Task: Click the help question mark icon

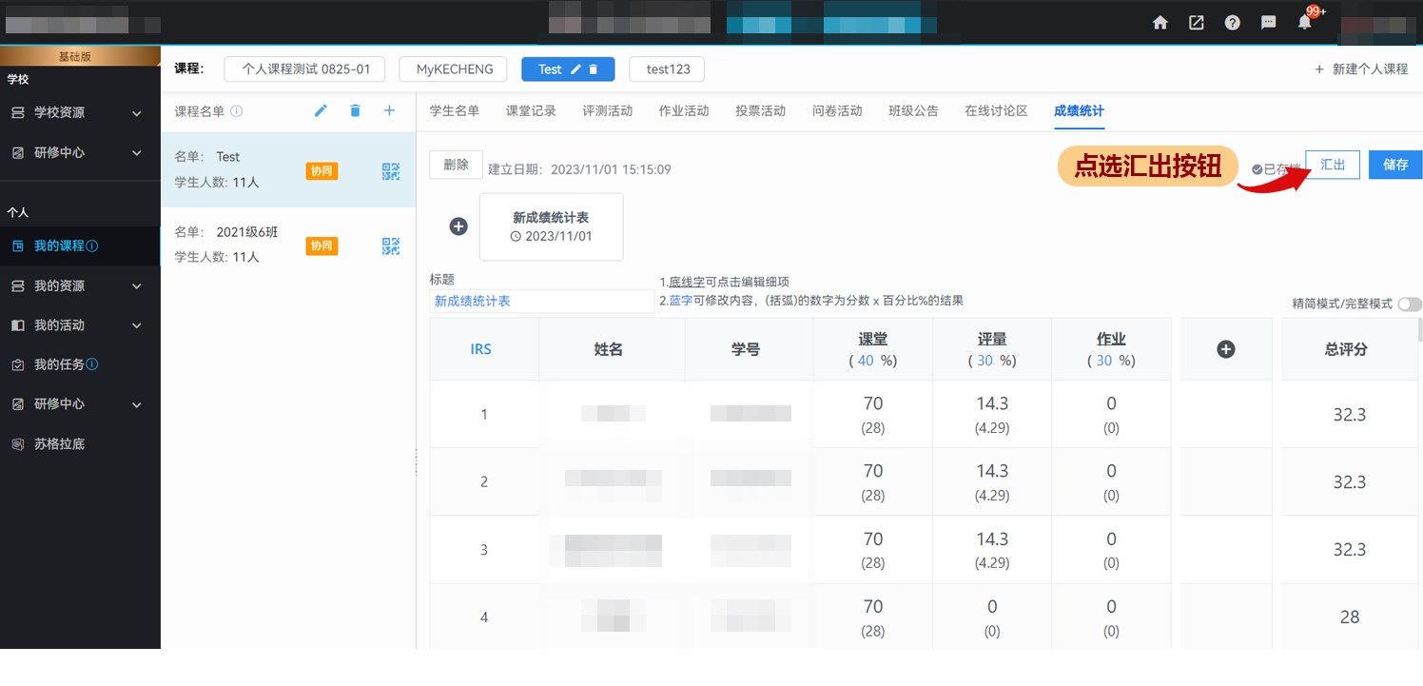Action: point(1232,23)
